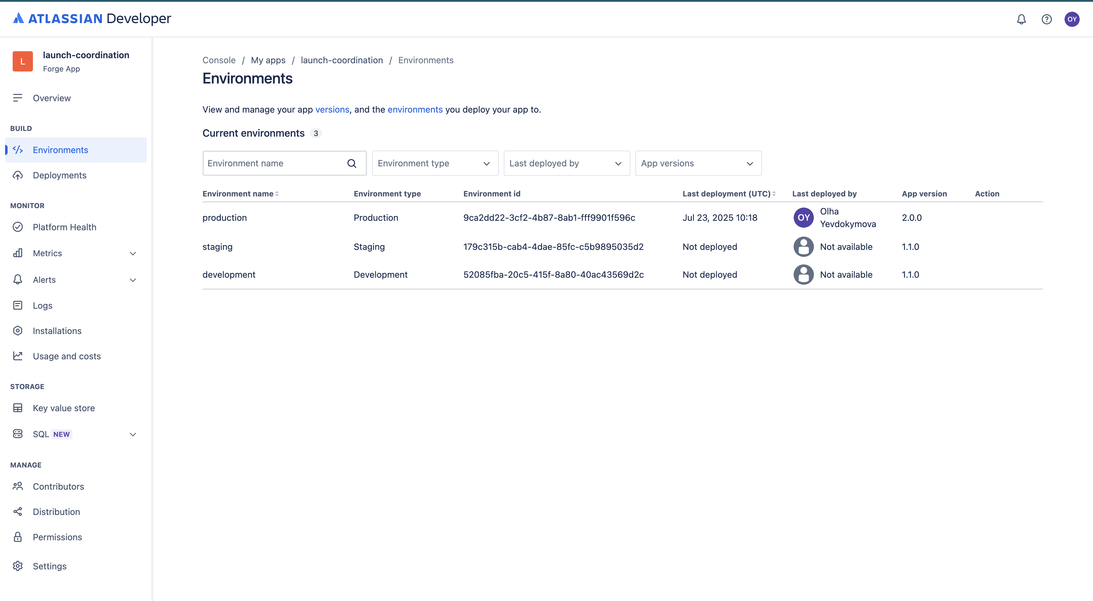Click the environments hyperlink
This screenshot has height=601, width=1093.
click(x=415, y=109)
